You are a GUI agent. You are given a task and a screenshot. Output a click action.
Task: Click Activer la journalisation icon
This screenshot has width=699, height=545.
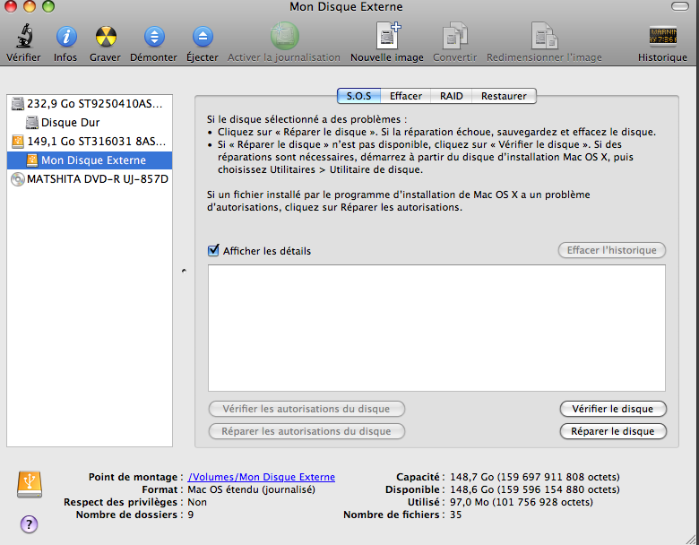click(x=284, y=36)
